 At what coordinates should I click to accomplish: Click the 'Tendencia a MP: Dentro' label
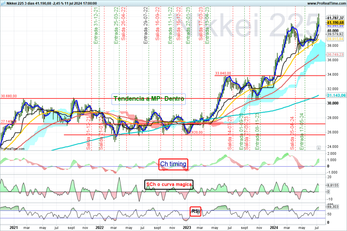[x=149, y=99]
